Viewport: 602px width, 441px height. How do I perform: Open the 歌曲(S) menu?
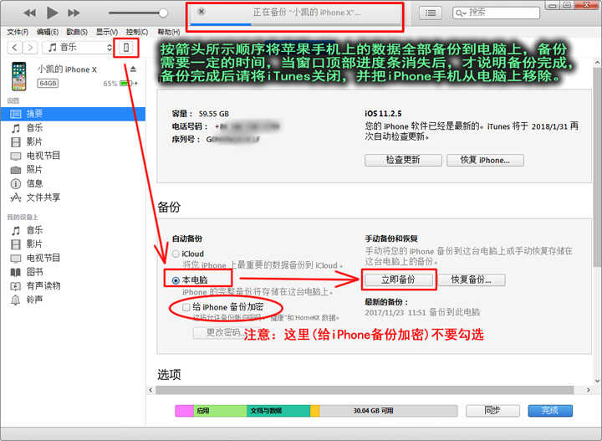[x=77, y=32]
